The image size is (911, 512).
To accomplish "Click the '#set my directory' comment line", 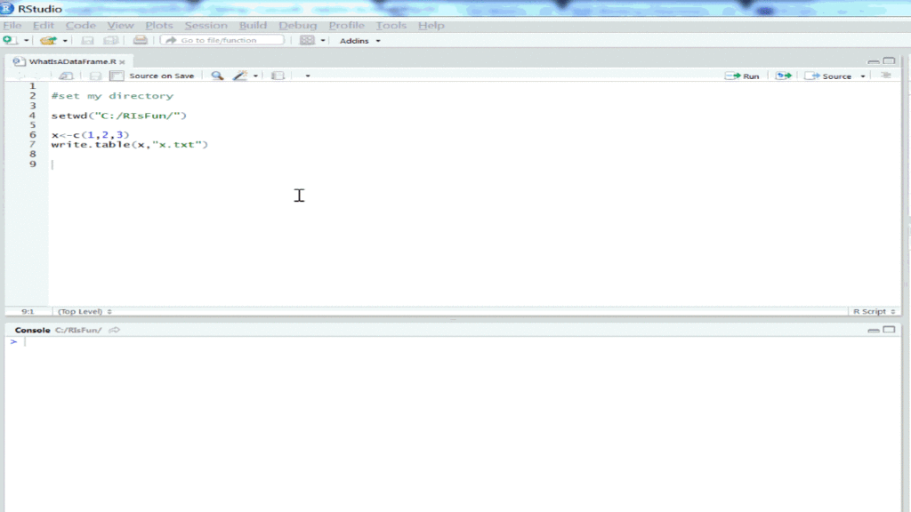I will (x=112, y=96).
